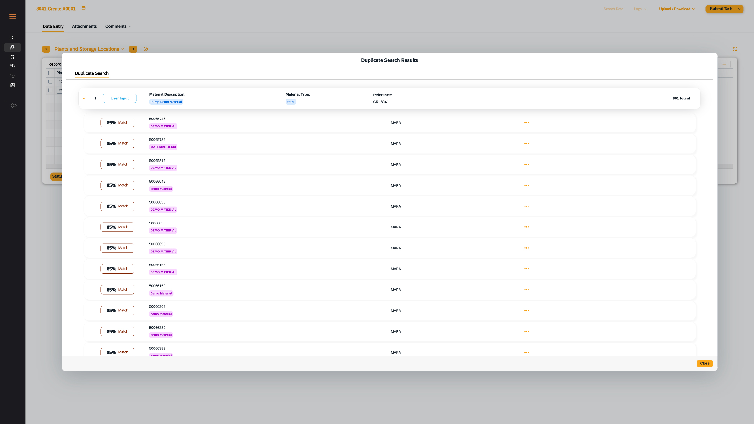Click the validation checkmark circle icon
754x424 pixels.
(146, 49)
